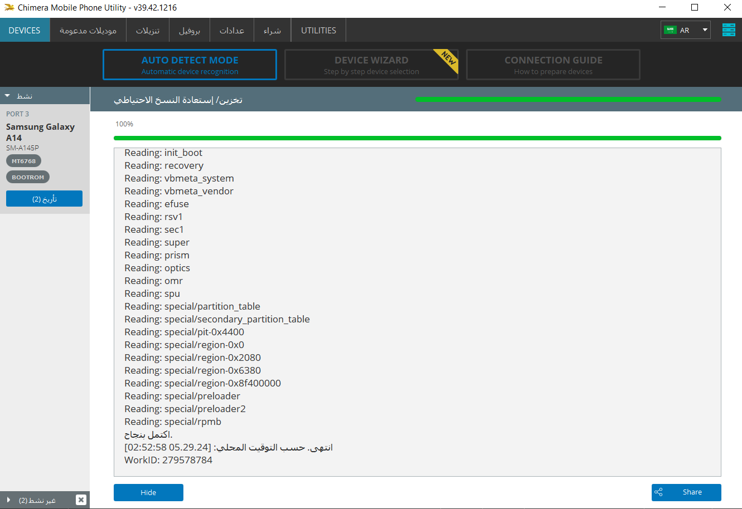Image resolution: width=742 pixels, height=509 pixels.
Task: Select AUTO DETECT MODE
Action: 190,65
